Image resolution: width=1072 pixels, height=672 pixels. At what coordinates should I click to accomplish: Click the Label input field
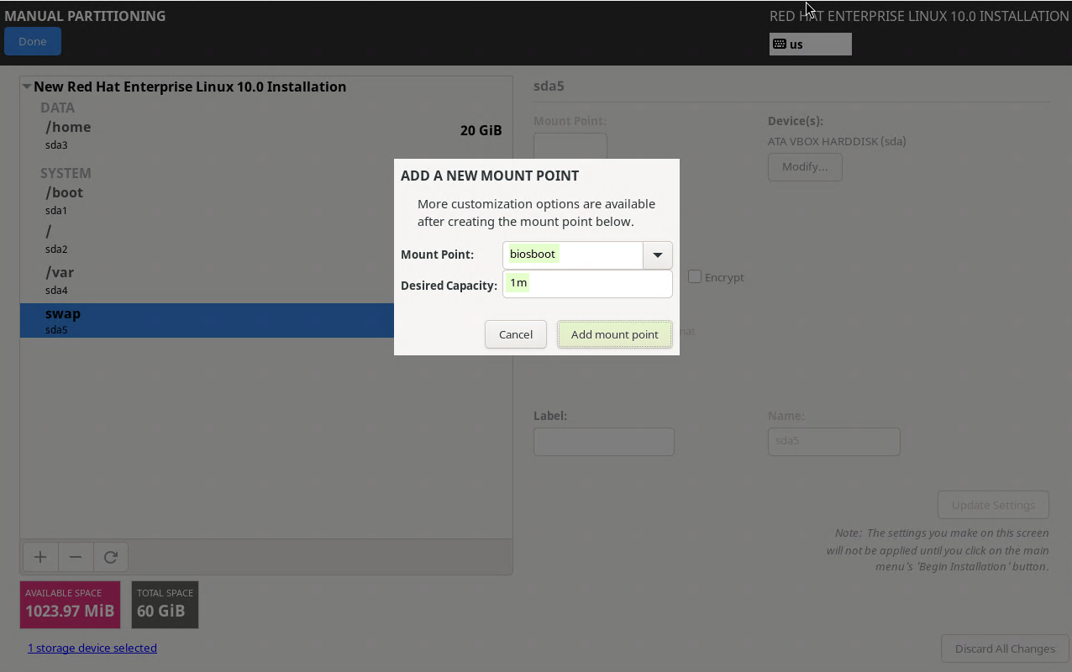pos(604,442)
